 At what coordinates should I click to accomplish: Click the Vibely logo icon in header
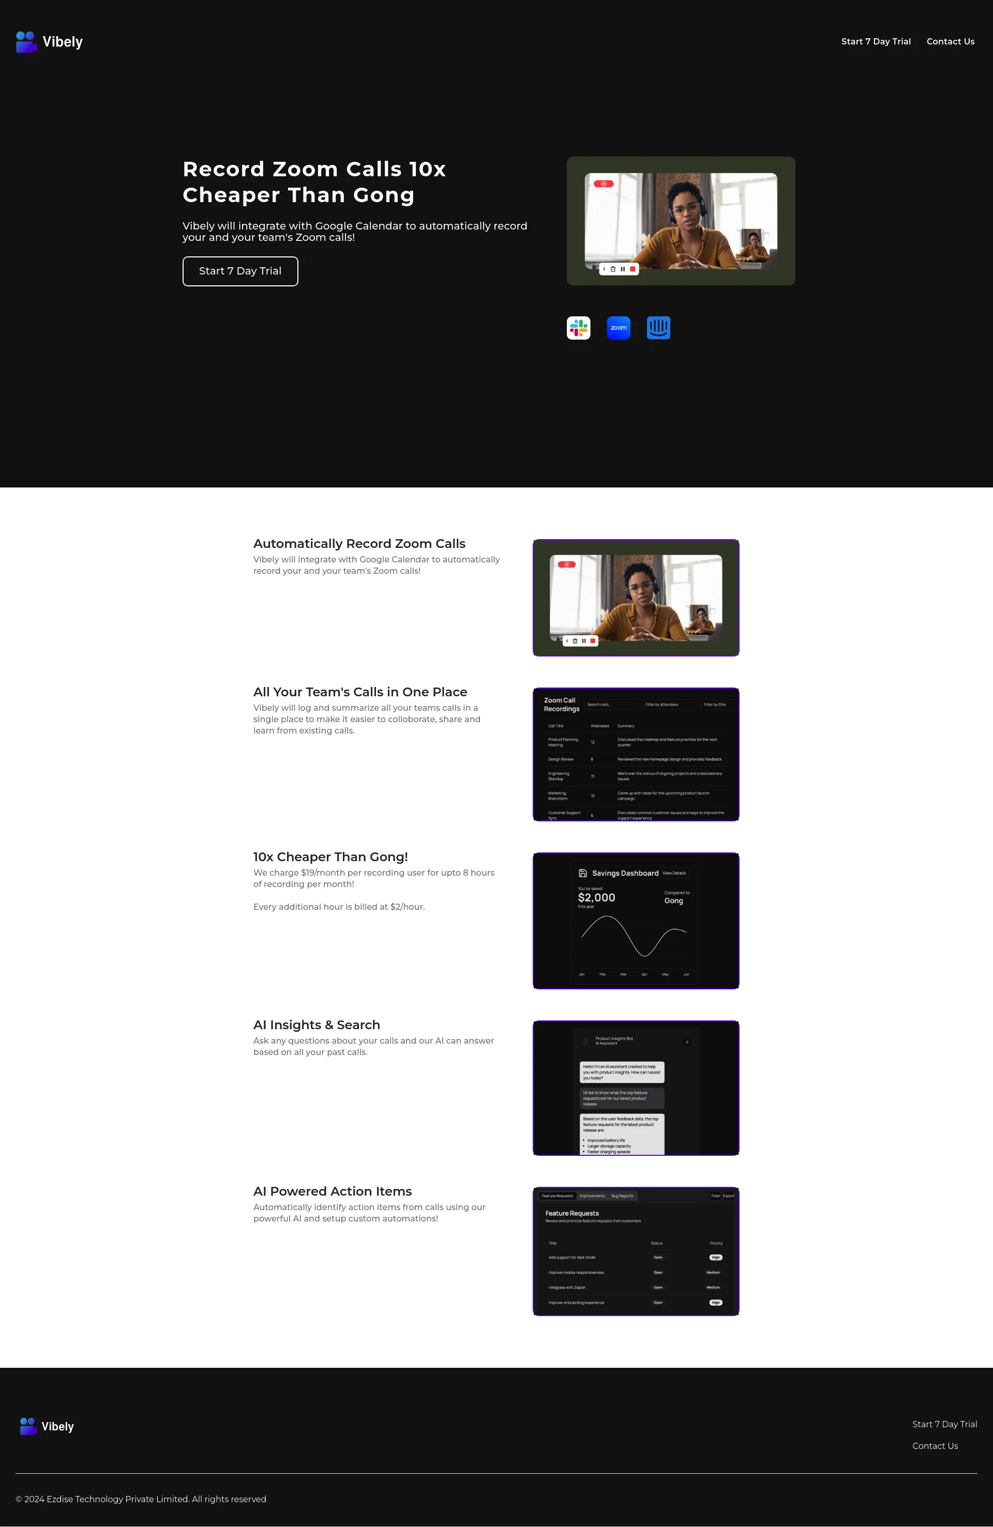[24, 42]
